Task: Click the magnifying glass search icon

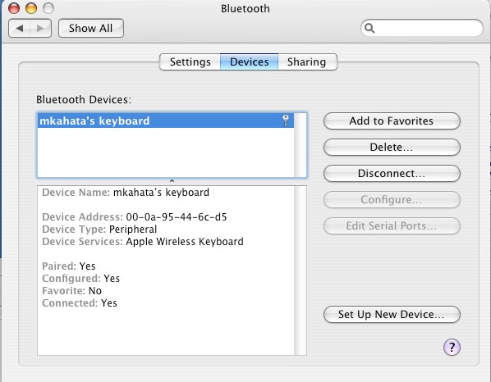Action: (x=369, y=28)
